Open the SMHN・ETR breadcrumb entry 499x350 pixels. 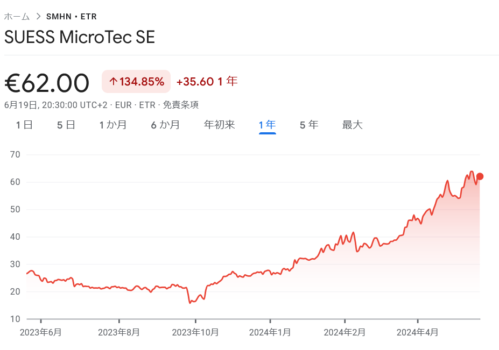click(x=72, y=17)
